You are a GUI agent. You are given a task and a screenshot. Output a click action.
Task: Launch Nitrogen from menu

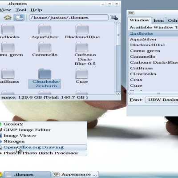click(43, 142)
